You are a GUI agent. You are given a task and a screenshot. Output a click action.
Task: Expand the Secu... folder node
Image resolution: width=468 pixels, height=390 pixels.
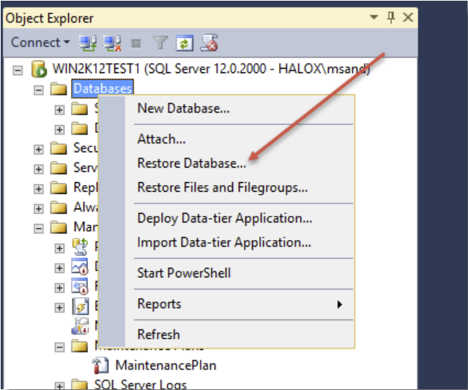[39, 149]
